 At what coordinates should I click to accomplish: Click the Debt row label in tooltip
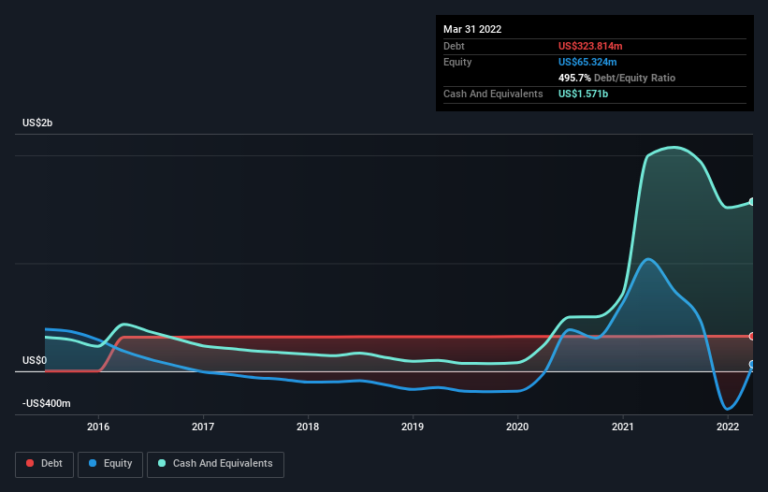click(454, 46)
